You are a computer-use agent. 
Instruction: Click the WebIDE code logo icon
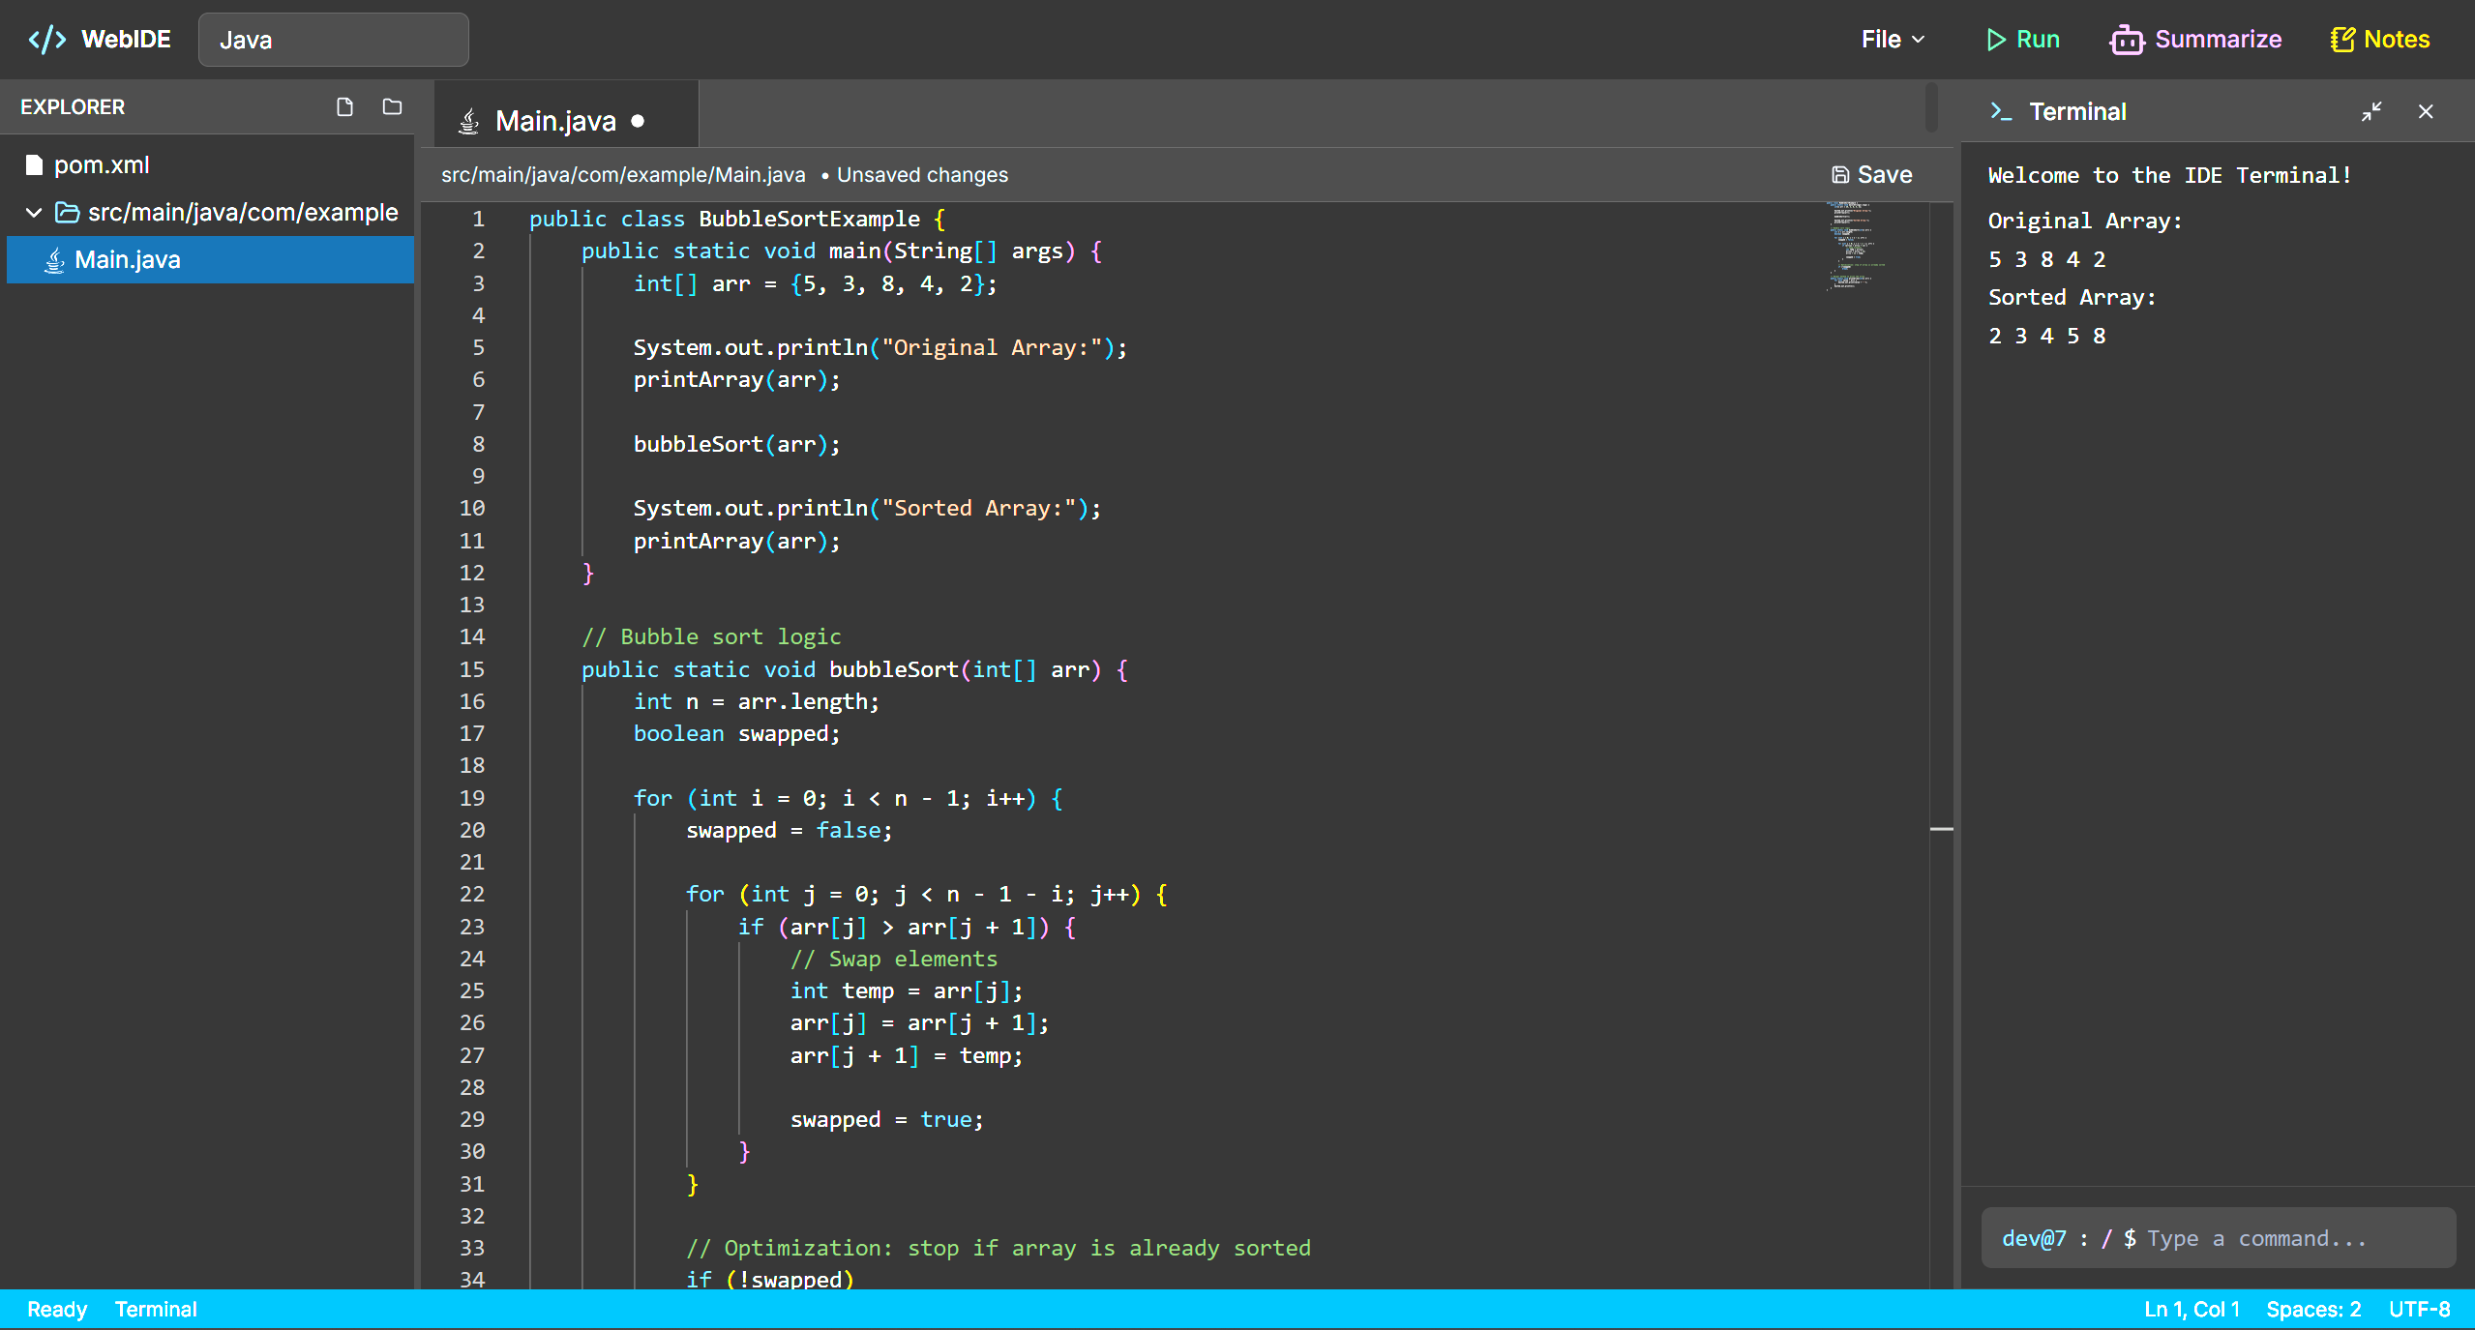coord(46,40)
